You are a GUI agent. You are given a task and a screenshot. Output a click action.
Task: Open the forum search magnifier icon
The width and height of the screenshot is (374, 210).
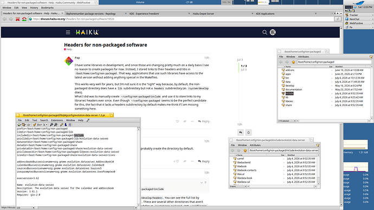click(265, 32)
